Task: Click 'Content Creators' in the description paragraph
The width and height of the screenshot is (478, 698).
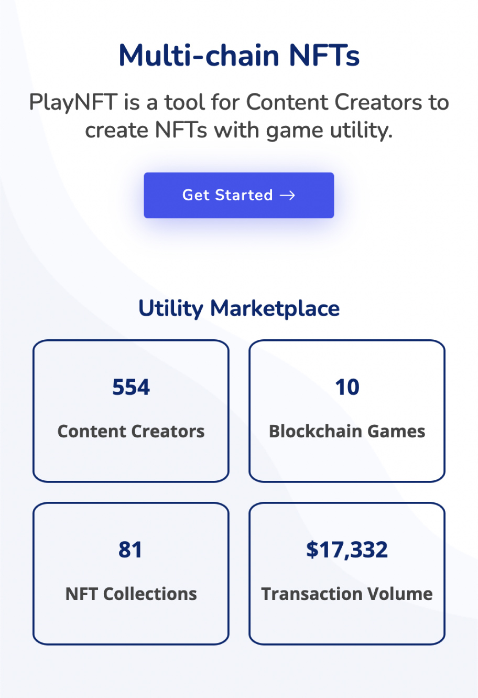Action: pos(334,102)
